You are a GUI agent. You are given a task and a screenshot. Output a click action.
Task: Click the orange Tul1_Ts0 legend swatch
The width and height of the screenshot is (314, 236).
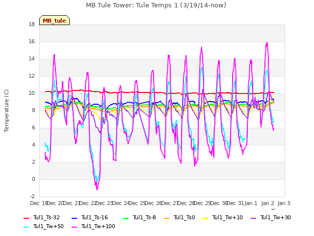pyautogui.click(x=166, y=218)
